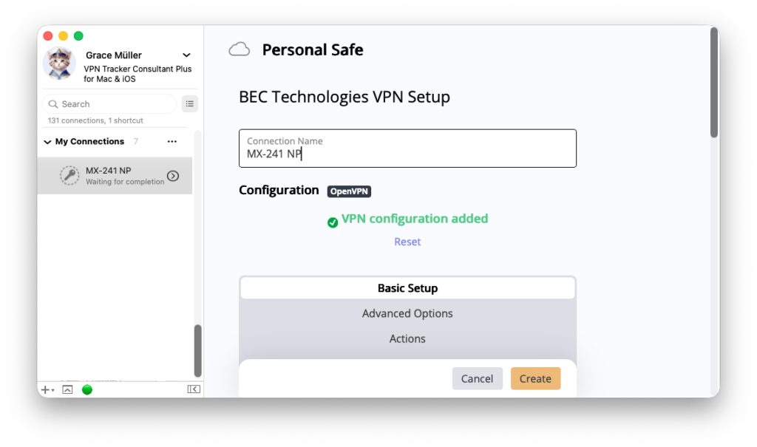This screenshot has width=757, height=447.
Task: Toggle the list view next to search
Action: [189, 103]
